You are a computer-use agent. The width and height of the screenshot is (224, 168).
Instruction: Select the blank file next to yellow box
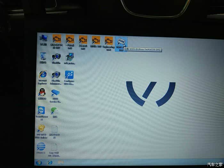tap(54, 132)
